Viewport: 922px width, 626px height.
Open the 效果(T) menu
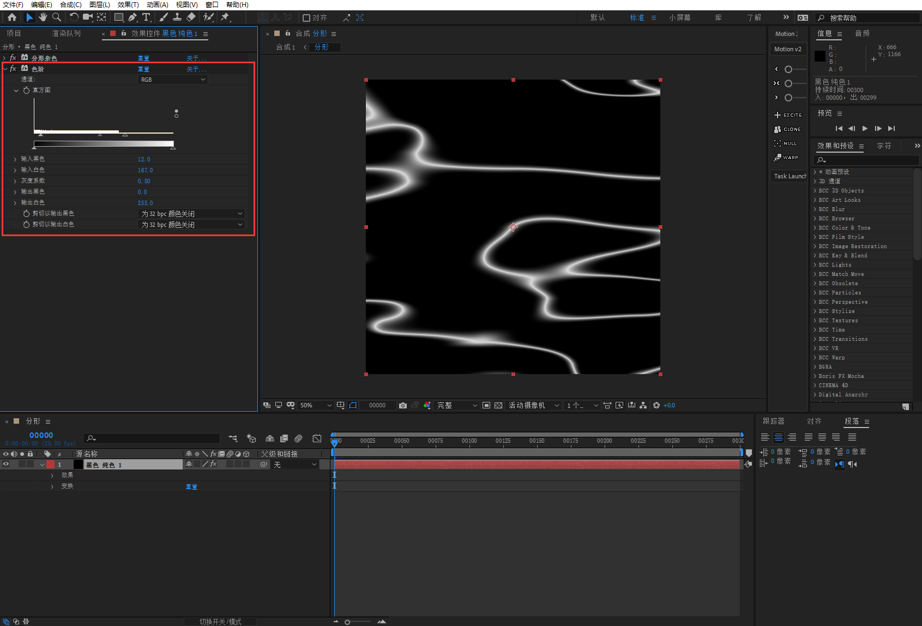coord(128,5)
